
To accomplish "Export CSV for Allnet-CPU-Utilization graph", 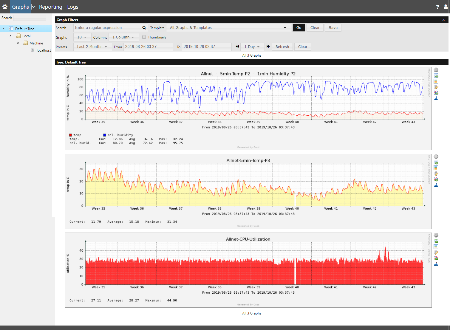I will [436, 241].
